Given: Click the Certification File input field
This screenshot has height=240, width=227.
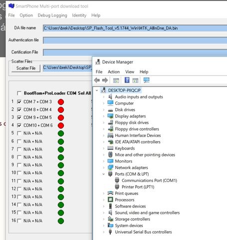Looking at the screenshot, I should coord(135,52).
